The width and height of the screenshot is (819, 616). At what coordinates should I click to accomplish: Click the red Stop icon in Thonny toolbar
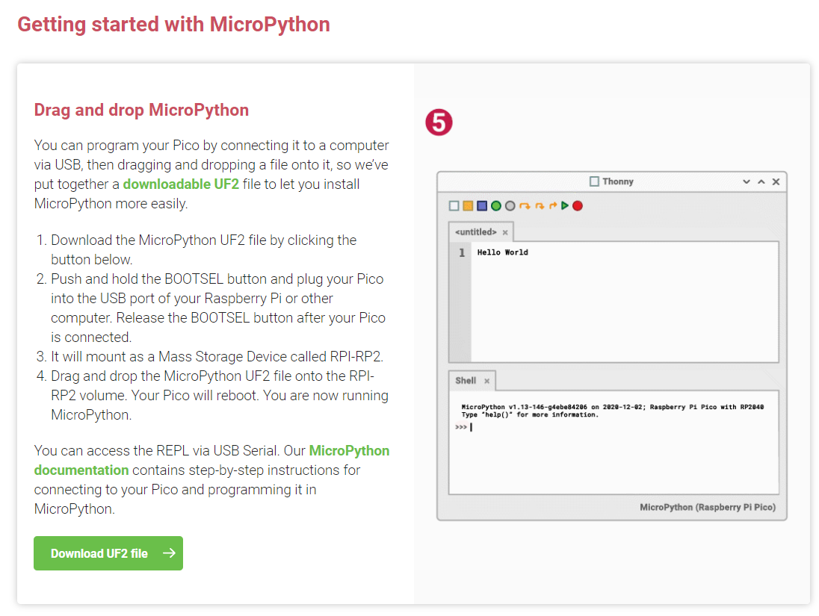[x=578, y=205]
